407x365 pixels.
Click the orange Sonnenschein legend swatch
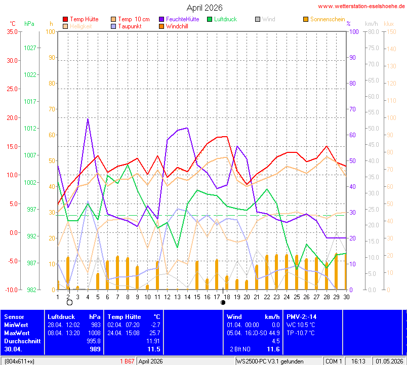click(x=306, y=19)
